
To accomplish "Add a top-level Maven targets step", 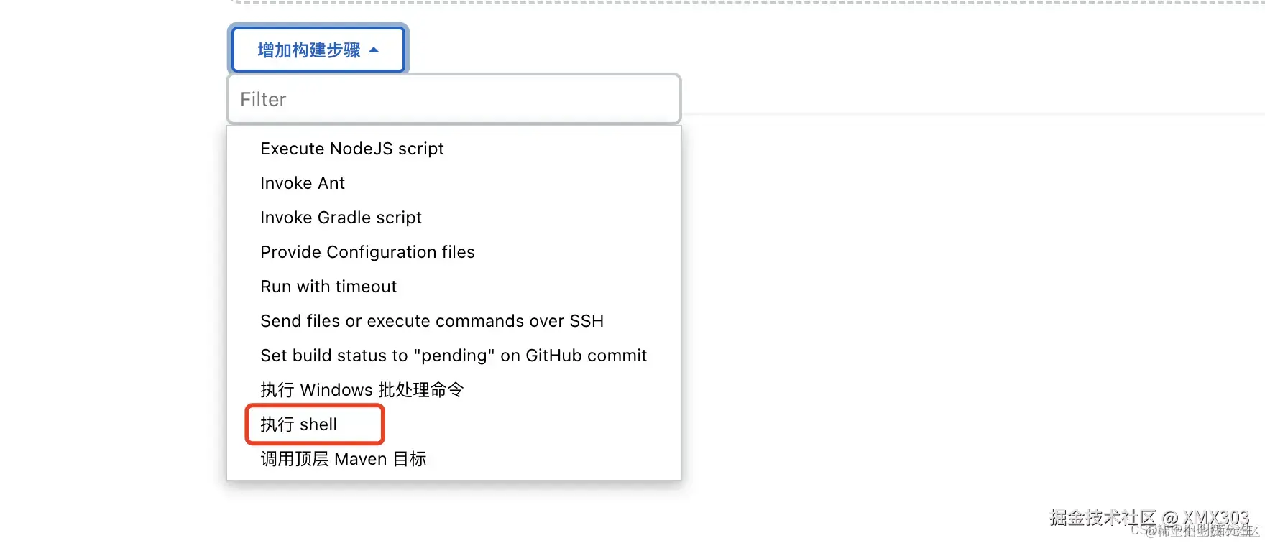I will (343, 459).
